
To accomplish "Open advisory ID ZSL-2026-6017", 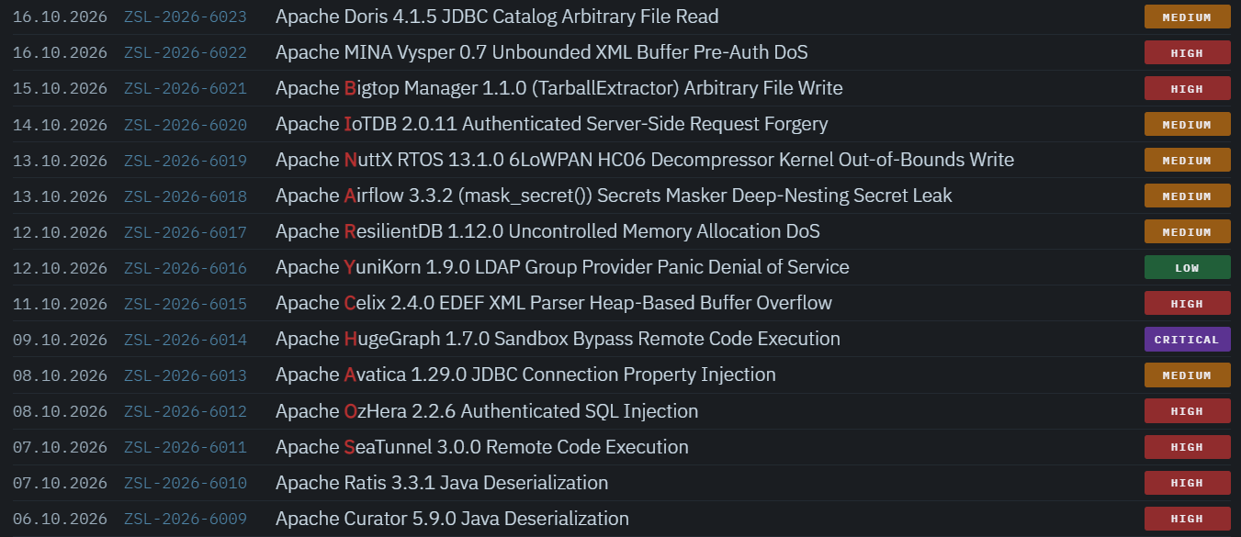I will click(x=186, y=232).
